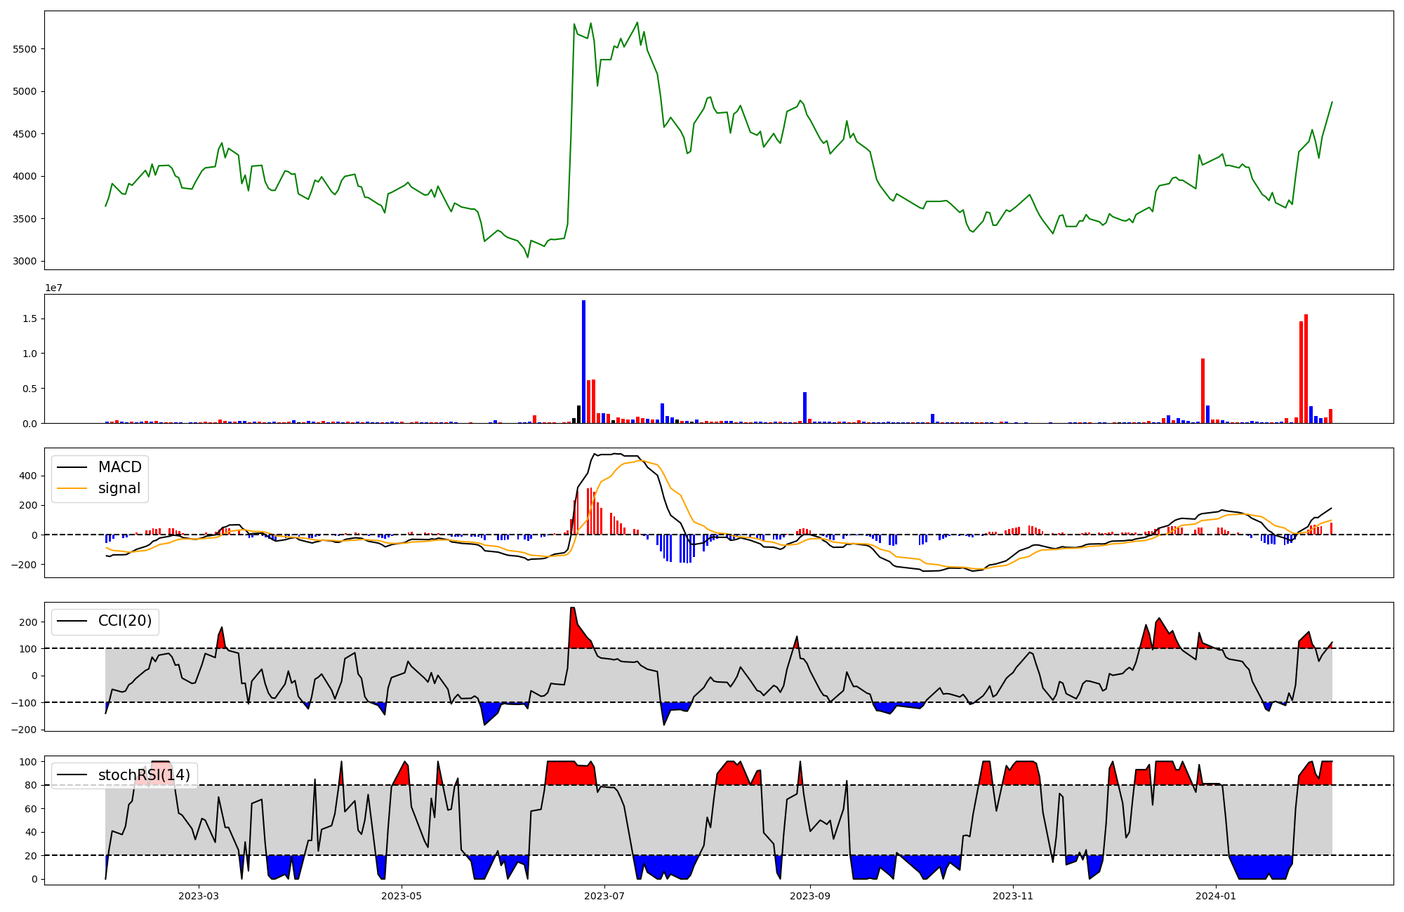Click the orange signal line sample in legend
This screenshot has height=912, width=1404.
click(72, 488)
